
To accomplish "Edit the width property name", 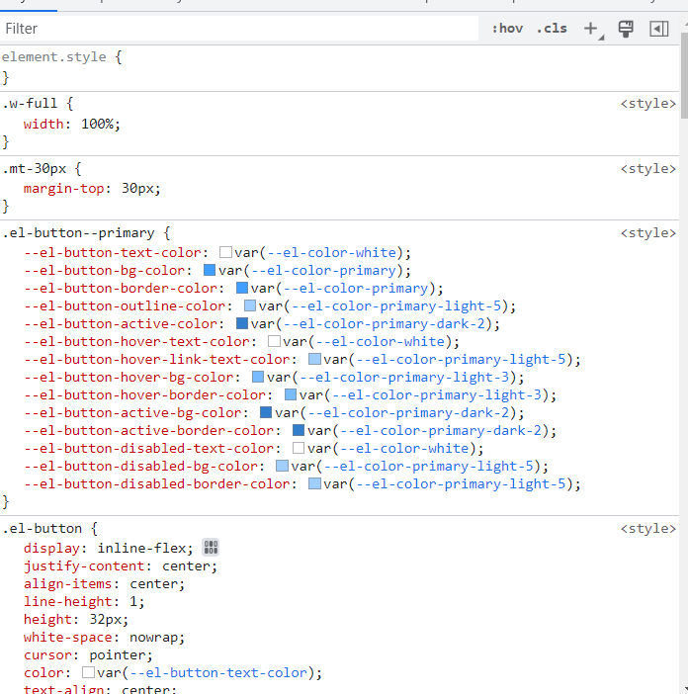I will coord(43,124).
